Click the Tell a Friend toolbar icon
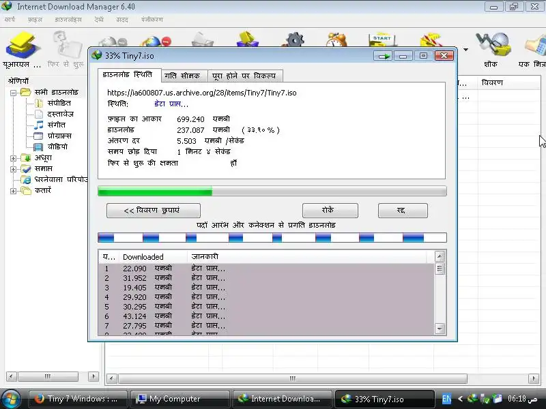The height and width of the screenshot is (409, 546). click(x=536, y=44)
